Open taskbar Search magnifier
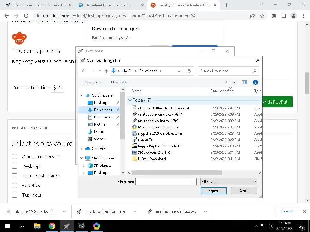 22,226
